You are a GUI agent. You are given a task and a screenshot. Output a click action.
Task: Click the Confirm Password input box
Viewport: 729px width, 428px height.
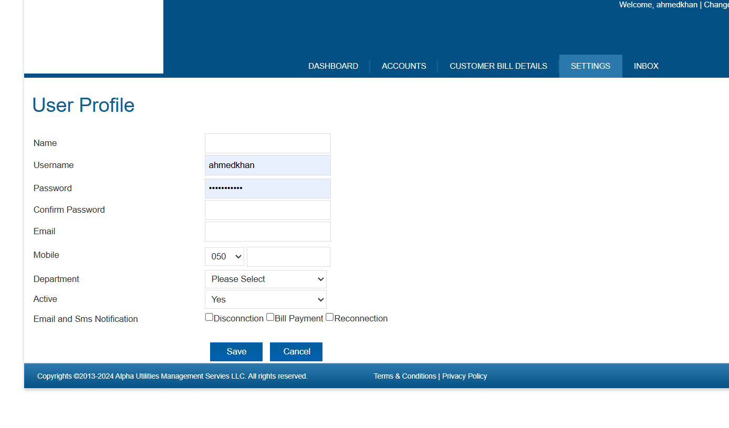click(x=268, y=210)
